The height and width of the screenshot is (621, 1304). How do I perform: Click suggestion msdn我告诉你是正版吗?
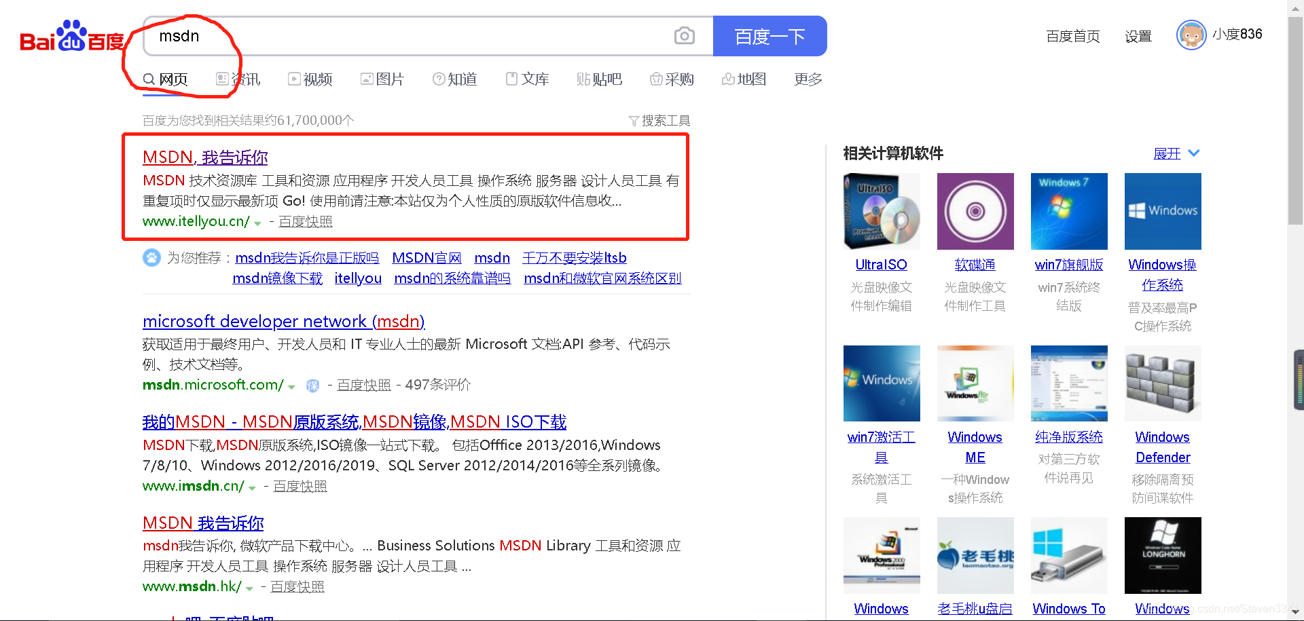[x=307, y=258]
